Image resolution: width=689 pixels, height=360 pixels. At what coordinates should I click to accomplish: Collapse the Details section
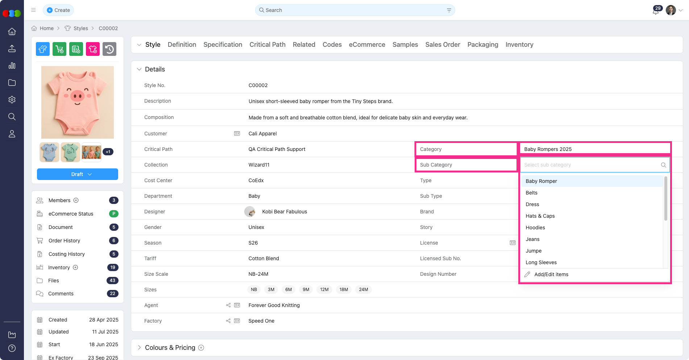(x=139, y=69)
